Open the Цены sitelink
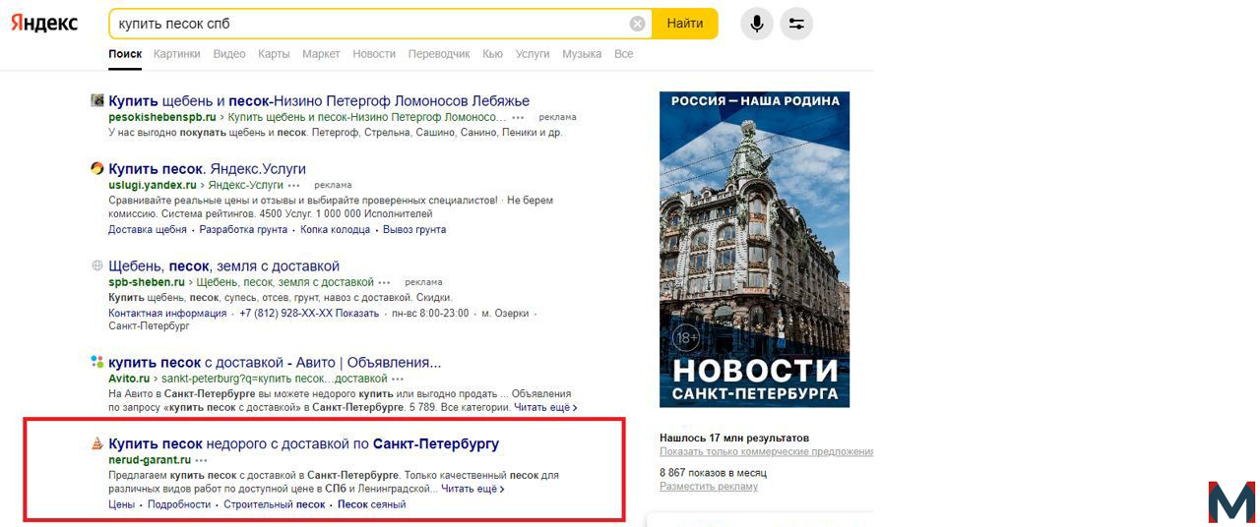Image resolution: width=1260 pixels, height=527 pixels. [122, 504]
